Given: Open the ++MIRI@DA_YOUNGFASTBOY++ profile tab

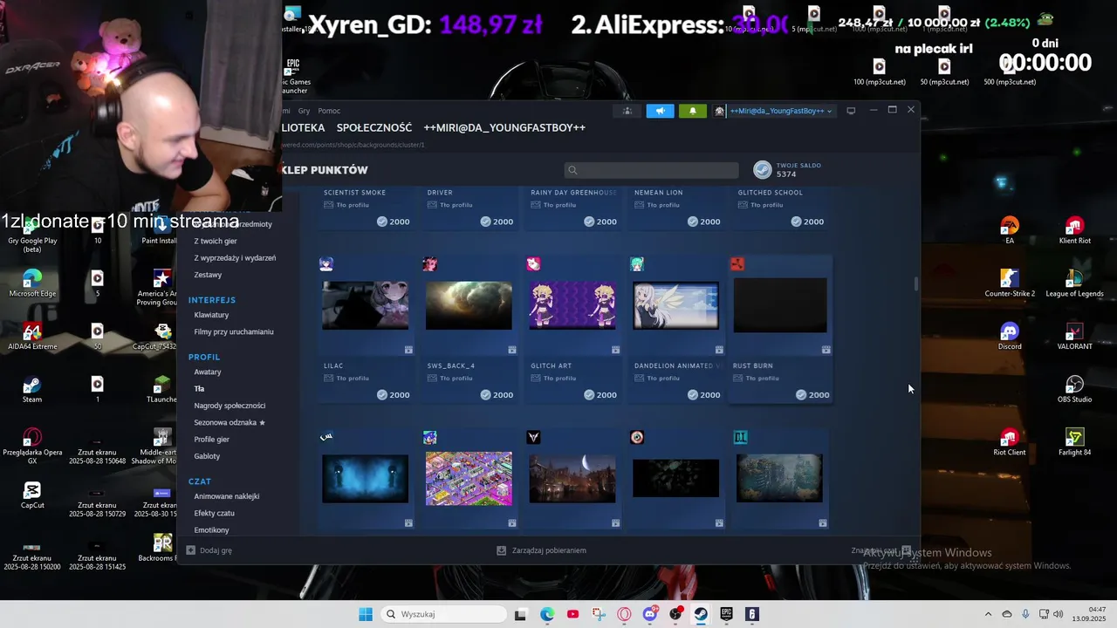Looking at the screenshot, I should (504, 127).
